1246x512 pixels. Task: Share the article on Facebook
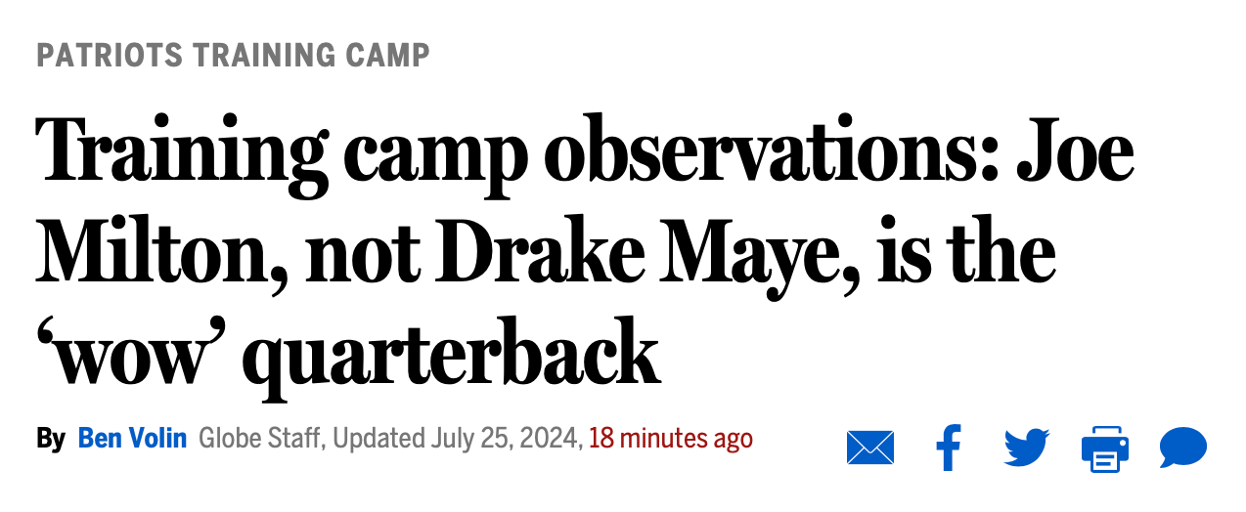pos(948,448)
